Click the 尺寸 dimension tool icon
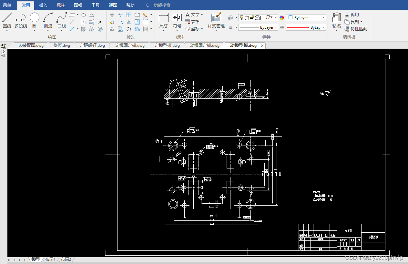 pyautogui.click(x=164, y=18)
